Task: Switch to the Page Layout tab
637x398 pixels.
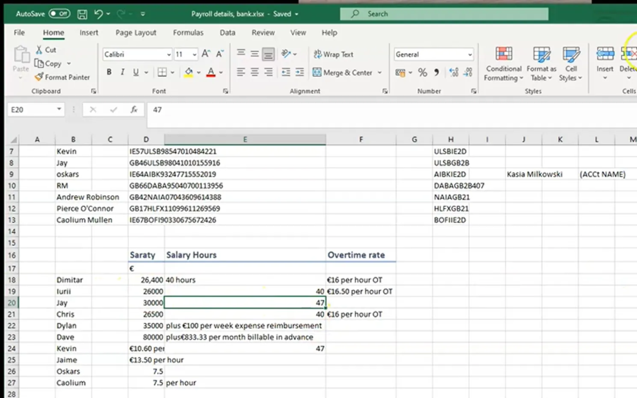Action: click(x=136, y=33)
